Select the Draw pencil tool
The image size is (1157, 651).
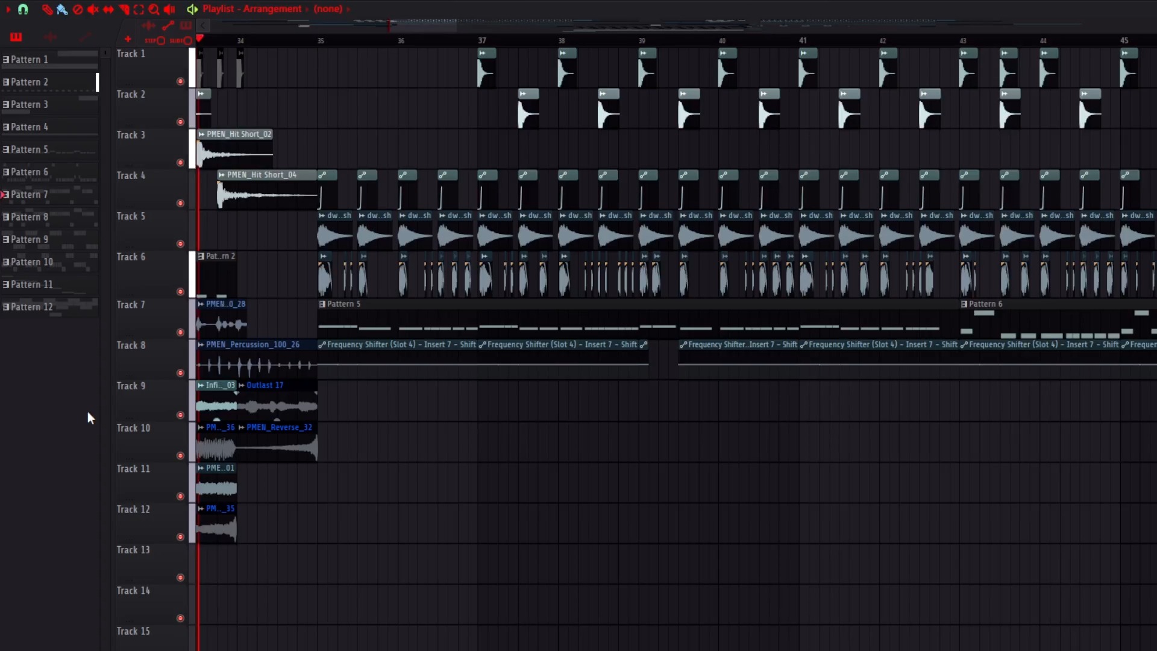[x=47, y=9]
